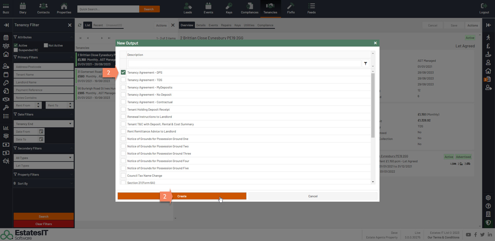Image resolution: width=495 pixels, height=241 pixels.
Task: Click the filter funnel icon in Description column
Action: coord(365,64)
